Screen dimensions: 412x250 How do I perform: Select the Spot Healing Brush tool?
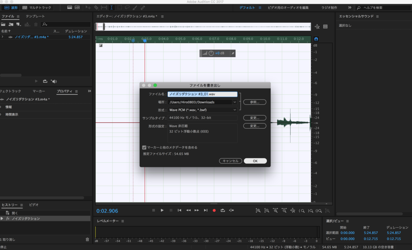pos(142,7)
